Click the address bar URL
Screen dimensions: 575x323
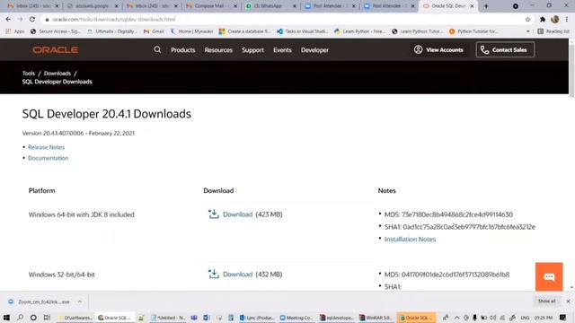point(114,20)
